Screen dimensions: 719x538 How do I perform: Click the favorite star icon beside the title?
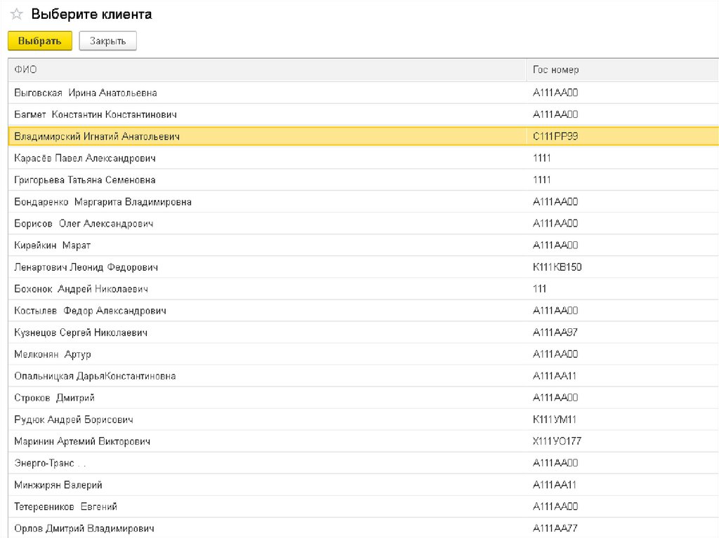tap(16, 15)
